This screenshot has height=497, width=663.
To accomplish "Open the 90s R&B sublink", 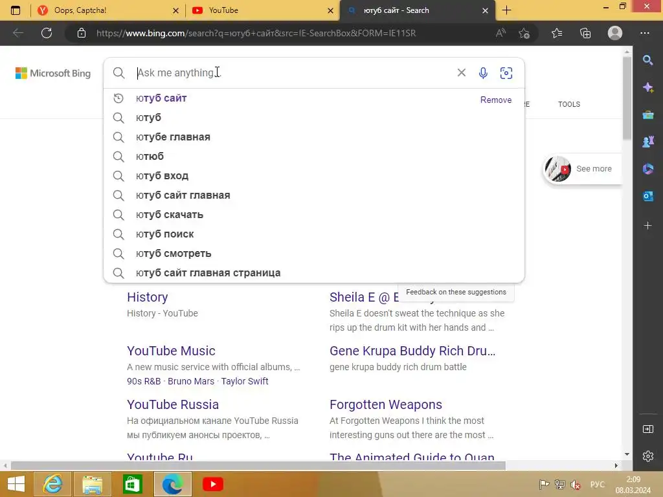I will coord(144,381).
